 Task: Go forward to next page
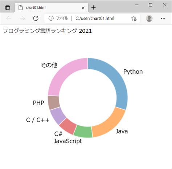(x=22, y=19)
